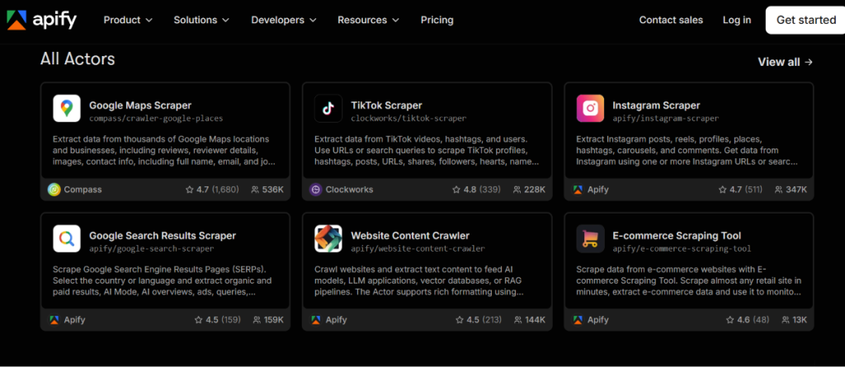This screenshot has width=845, height=367.
Task: Click the star icon beside the 4.5 (159) rating
Action: [x=198, y=320]
